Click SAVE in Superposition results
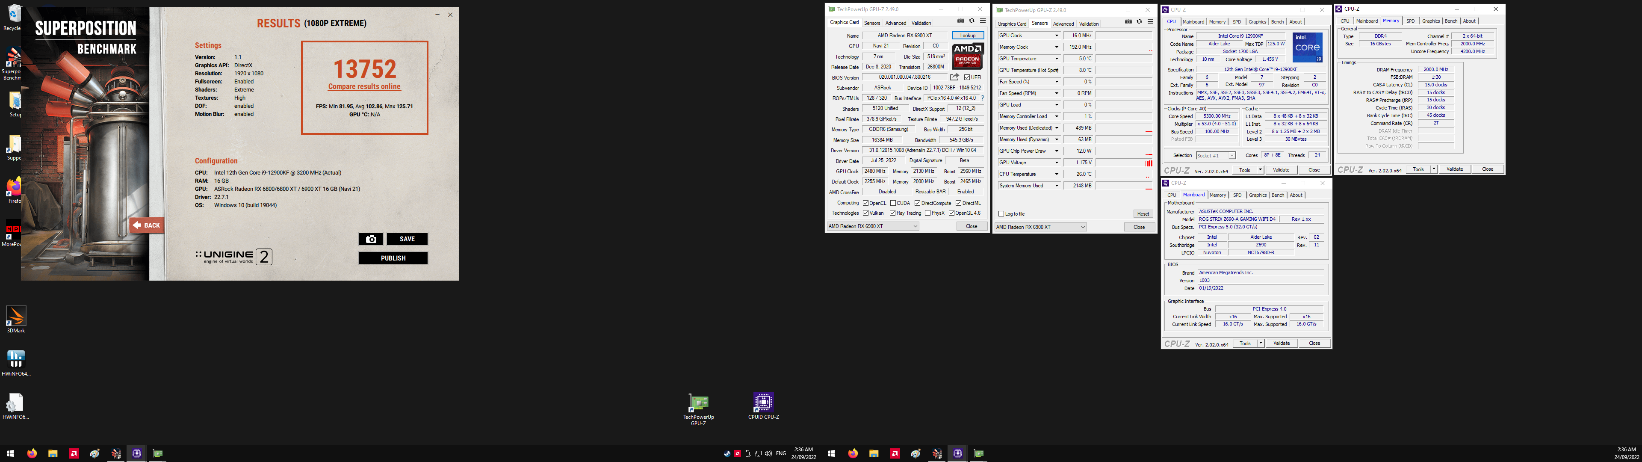 407,239
